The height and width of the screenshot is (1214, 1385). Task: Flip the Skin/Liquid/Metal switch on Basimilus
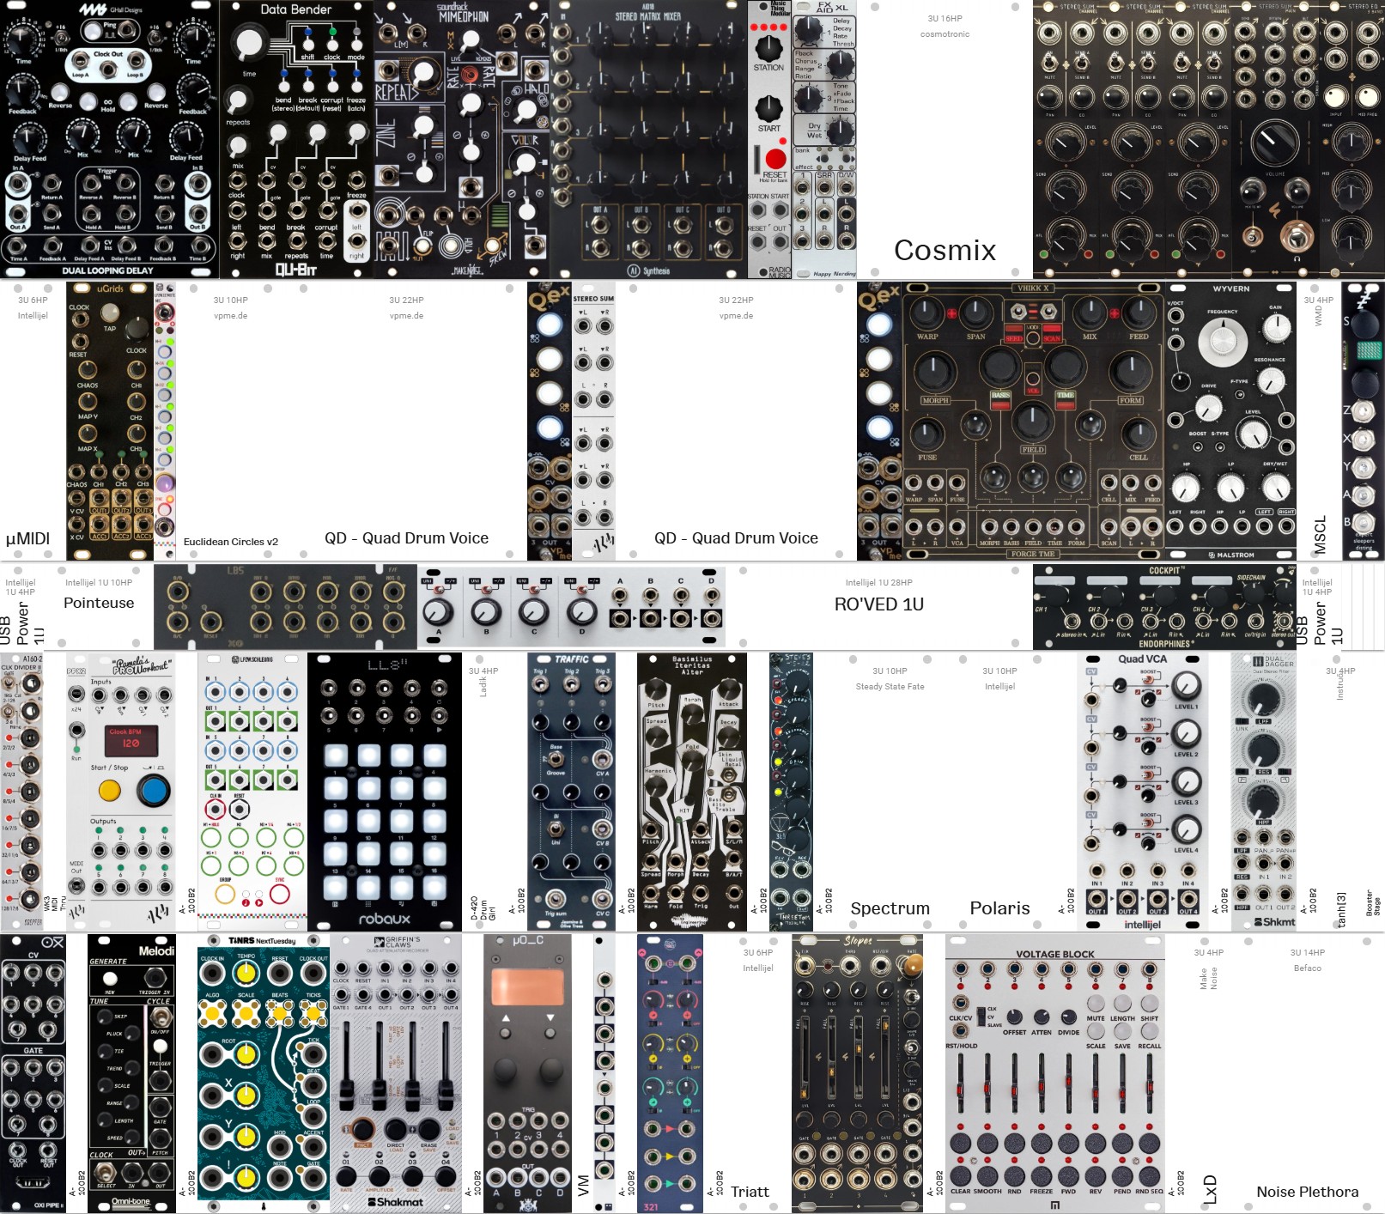(728, 775)
